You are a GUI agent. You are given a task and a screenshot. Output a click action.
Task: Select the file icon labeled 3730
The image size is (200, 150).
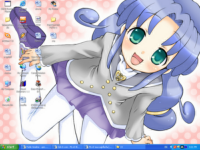(38, 20)
